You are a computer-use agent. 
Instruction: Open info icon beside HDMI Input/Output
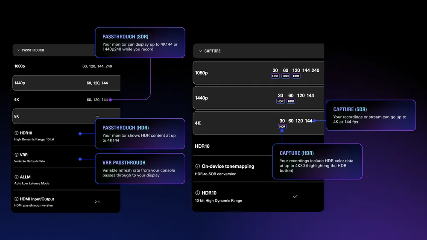pos(16,199)
